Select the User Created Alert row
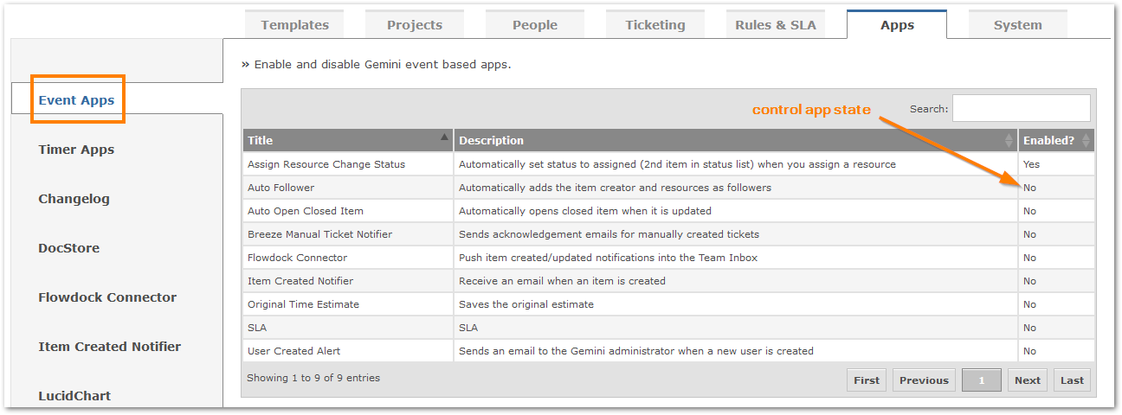Viewport: 1122px width, 415px height. click(668, 351)
